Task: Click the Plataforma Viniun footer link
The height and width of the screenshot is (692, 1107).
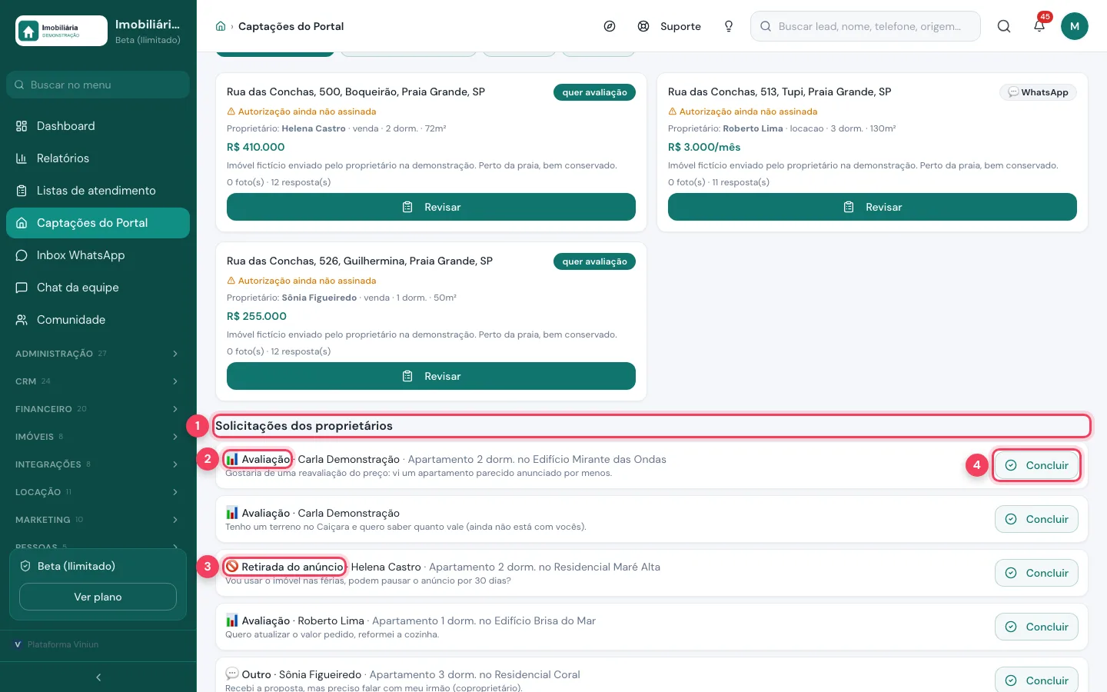Action: [57, 644]
